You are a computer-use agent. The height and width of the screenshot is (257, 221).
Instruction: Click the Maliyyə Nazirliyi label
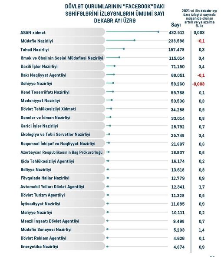(36, 213)
